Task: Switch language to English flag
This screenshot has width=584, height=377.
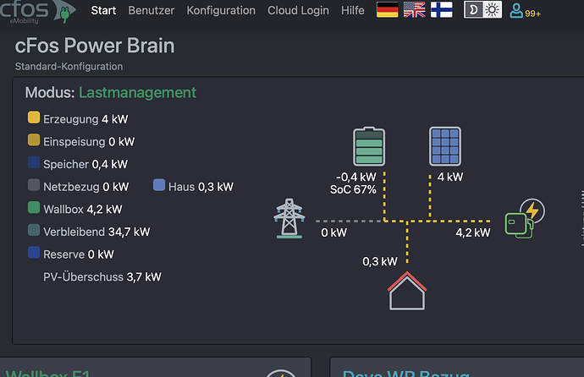Action: coord(415,9)
